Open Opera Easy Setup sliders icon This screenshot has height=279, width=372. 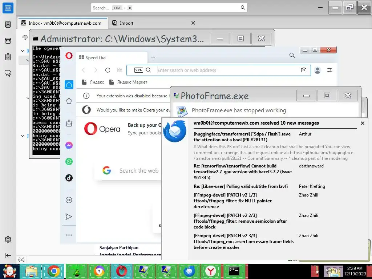coord(329,70)
